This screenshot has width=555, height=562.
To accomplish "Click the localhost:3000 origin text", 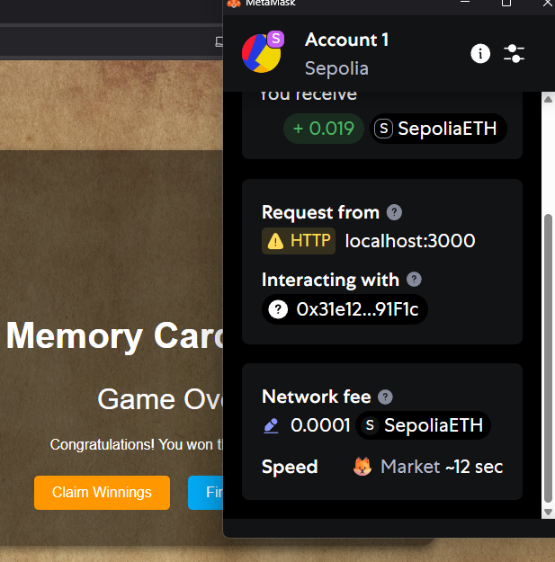I will (410, 241).
